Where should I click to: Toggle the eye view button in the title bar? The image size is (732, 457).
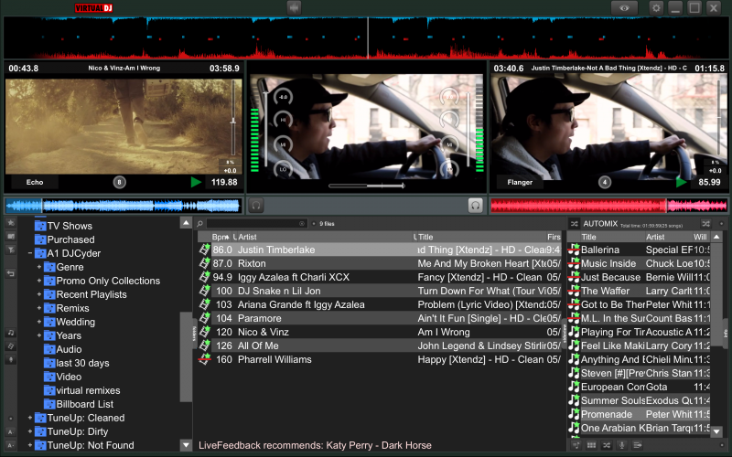pyautogui.click(x=624, y=8)
